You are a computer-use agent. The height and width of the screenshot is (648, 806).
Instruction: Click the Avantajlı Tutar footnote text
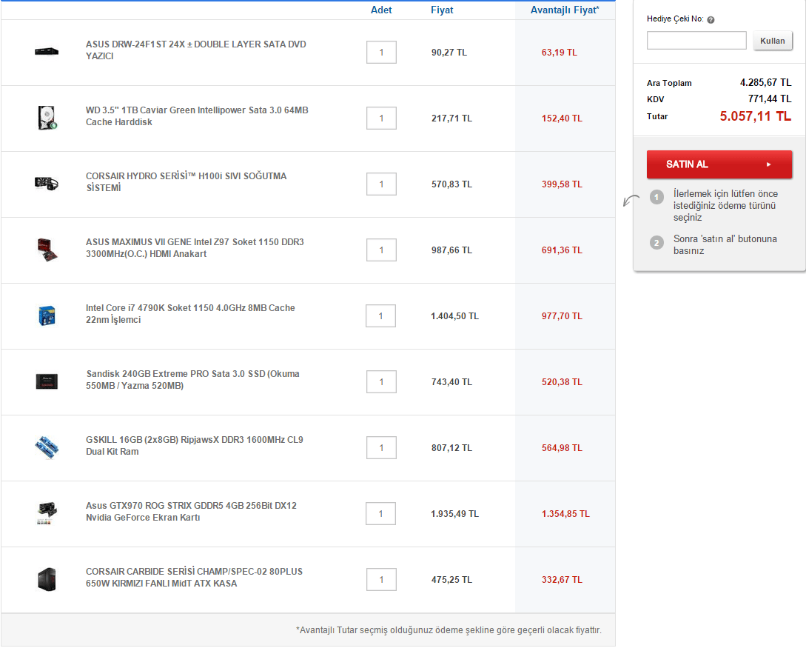coord(449,630)
